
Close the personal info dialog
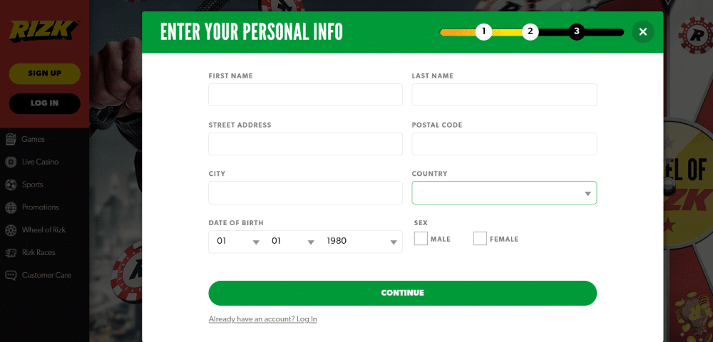tap(642, 32)
